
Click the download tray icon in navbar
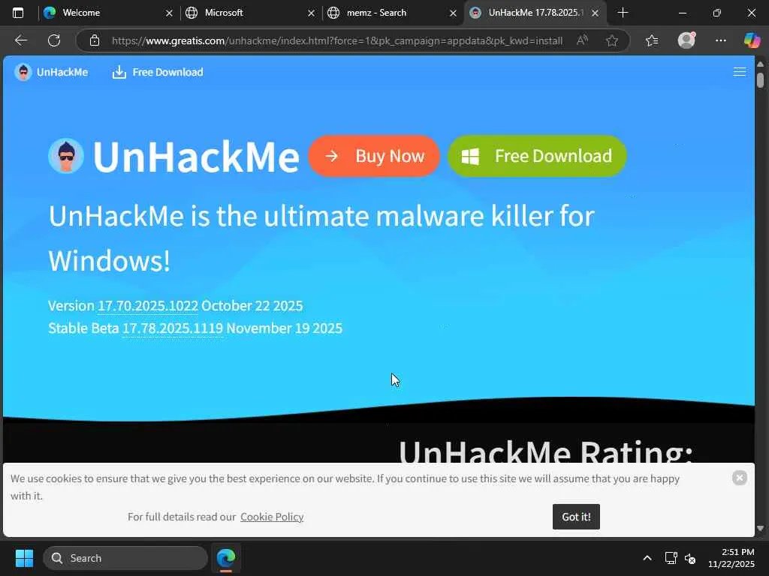(119, 72)
